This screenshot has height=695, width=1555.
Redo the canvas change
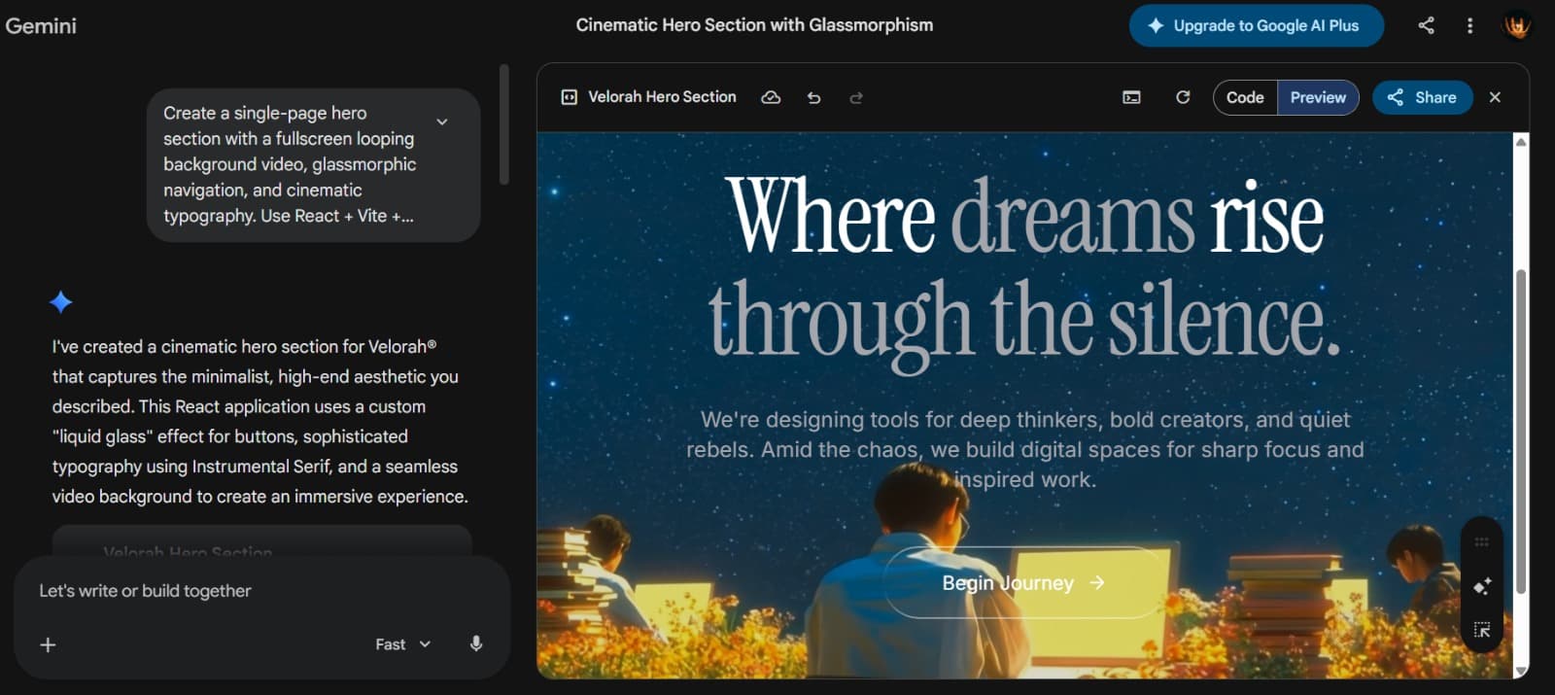coord(856,97)
